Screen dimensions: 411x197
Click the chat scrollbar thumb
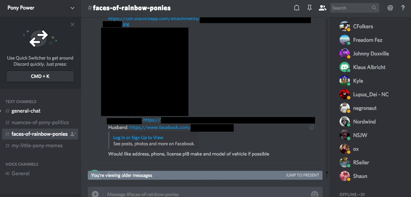point(327,173)
